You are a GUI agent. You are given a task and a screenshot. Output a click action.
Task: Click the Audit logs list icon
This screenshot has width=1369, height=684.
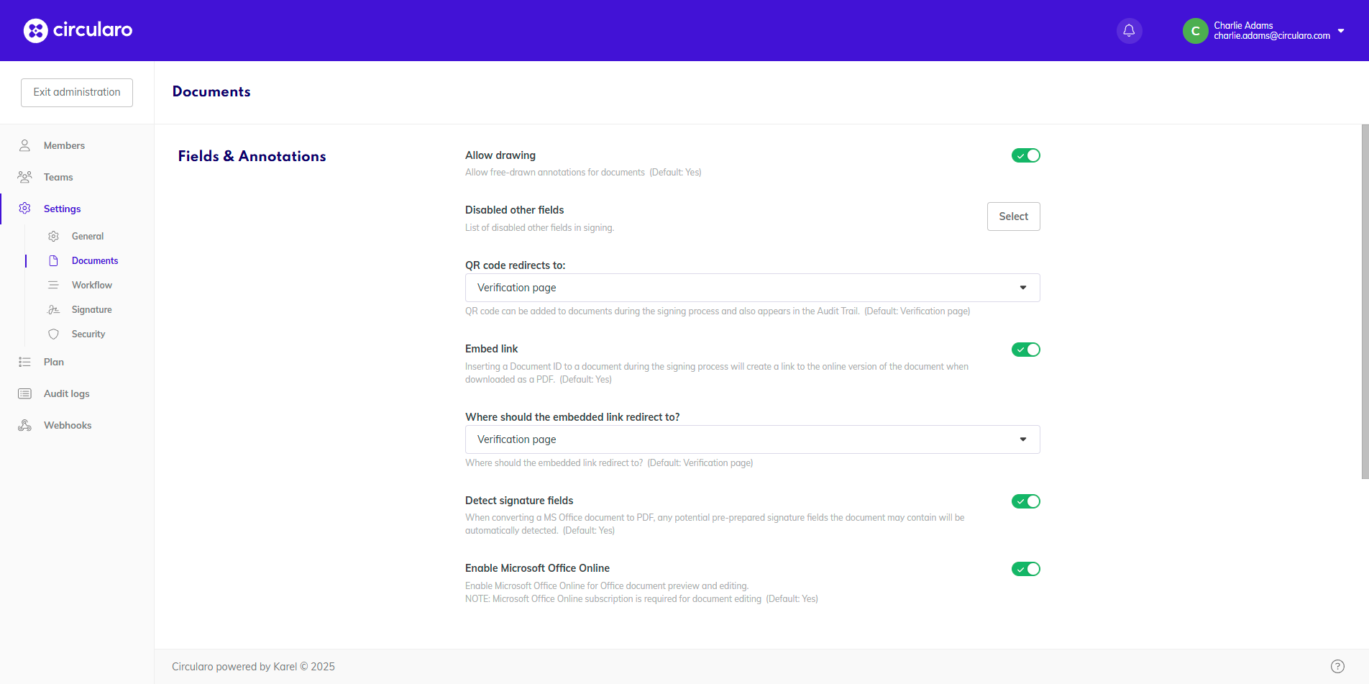click(x=24, y=393)
